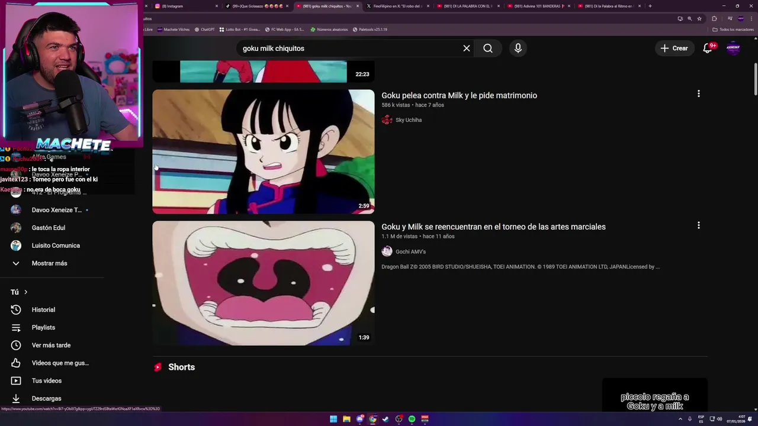
Task: Open Playlists in the sidebar
Action: point(43,328)
